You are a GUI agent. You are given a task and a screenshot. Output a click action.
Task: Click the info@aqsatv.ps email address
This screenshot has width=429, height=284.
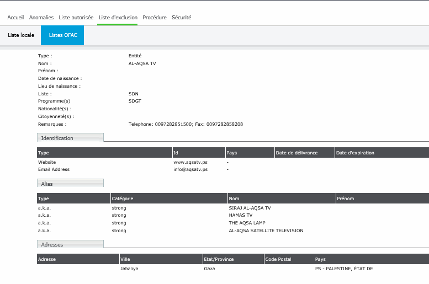(x=190, y=169)
